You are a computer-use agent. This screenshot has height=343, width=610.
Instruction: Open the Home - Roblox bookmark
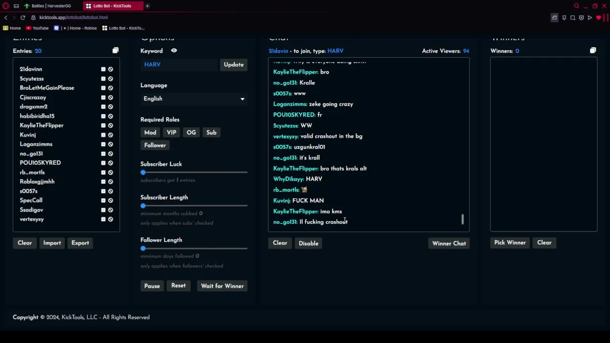point(75,28)
